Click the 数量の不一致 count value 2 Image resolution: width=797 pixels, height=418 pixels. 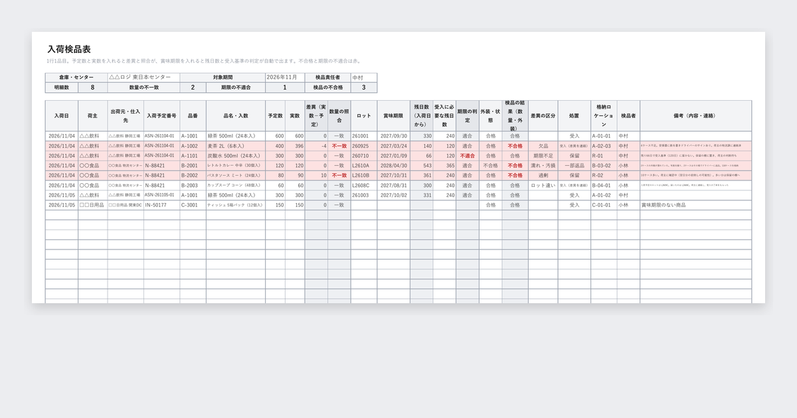(x=193, y=88)
